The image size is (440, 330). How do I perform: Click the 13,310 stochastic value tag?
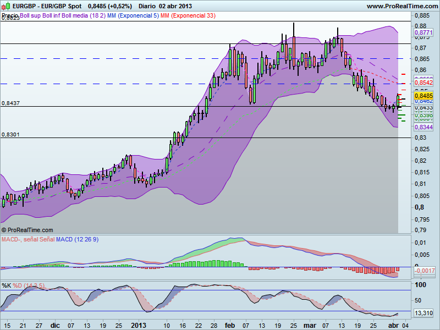424,312
